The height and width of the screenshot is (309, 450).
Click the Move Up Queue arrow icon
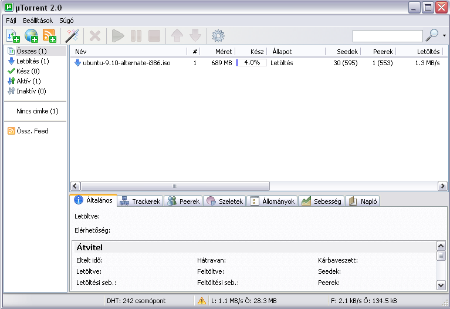point(177,36)
